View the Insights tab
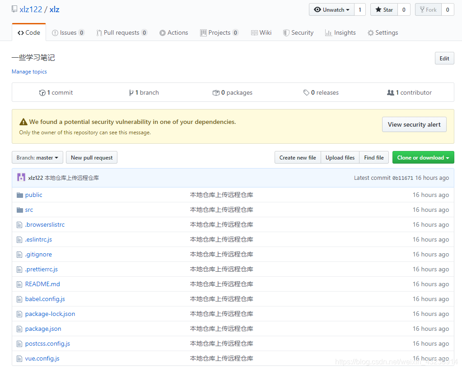The height and width of the screenshot is (370, 462). (x=341, y=32)
